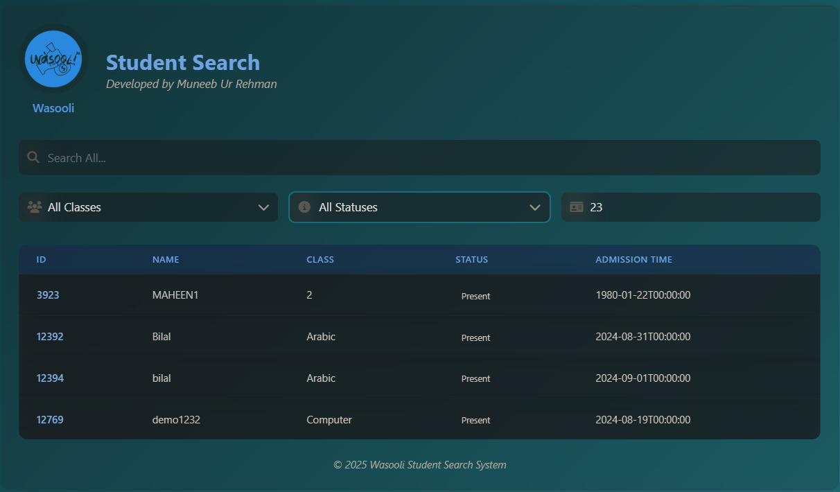Screen dimensions: 840x492
Task: Click the Wasooli label under the logo
Action: [x=53, y=108]
